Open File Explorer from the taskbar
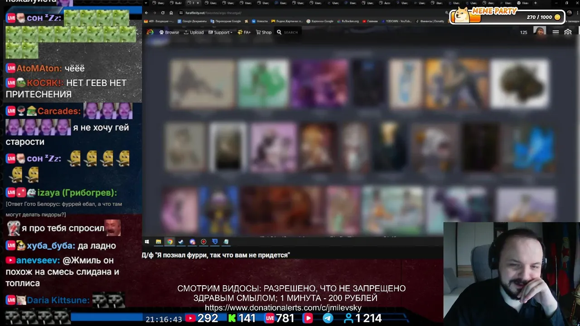The width and height of the screenshot is (580, 326). coord(158,242)
